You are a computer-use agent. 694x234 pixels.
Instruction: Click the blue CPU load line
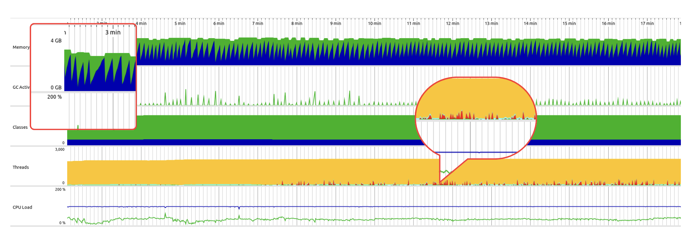pos(374,206)
